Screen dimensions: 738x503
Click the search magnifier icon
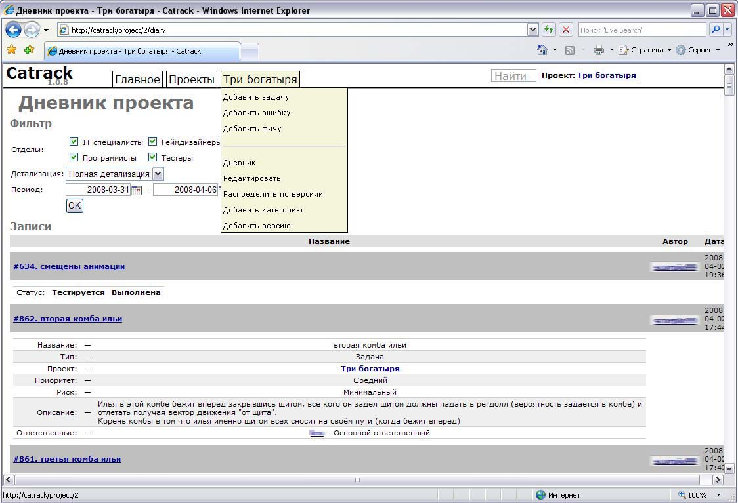coord(715,30)
